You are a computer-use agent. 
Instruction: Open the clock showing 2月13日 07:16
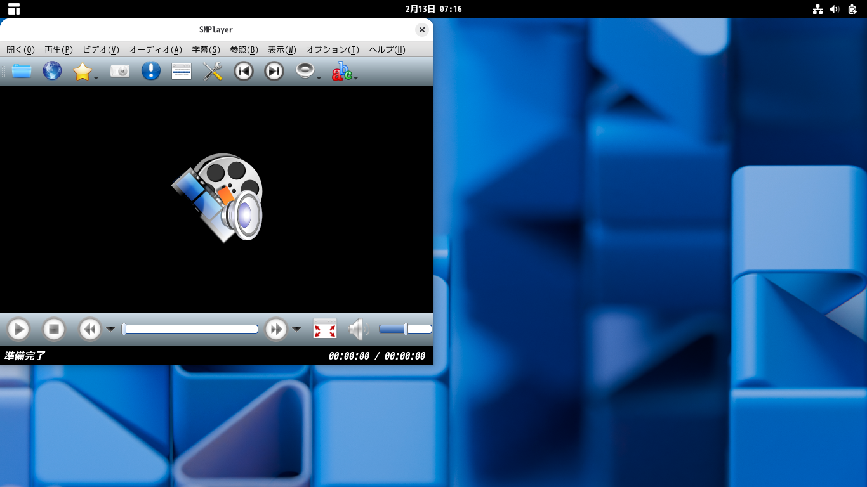[433, 9]
